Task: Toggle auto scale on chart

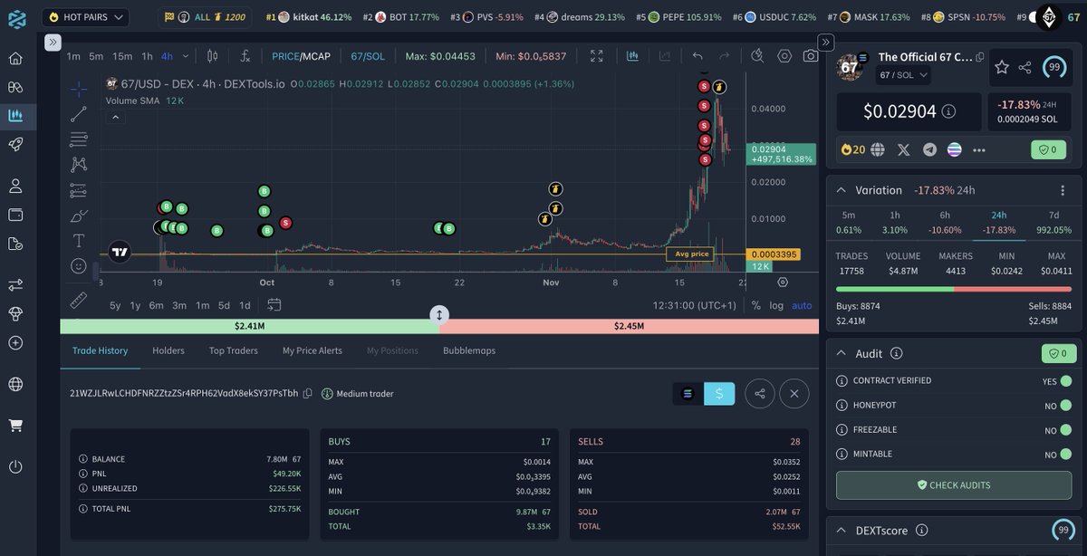Action: (802, 305)
